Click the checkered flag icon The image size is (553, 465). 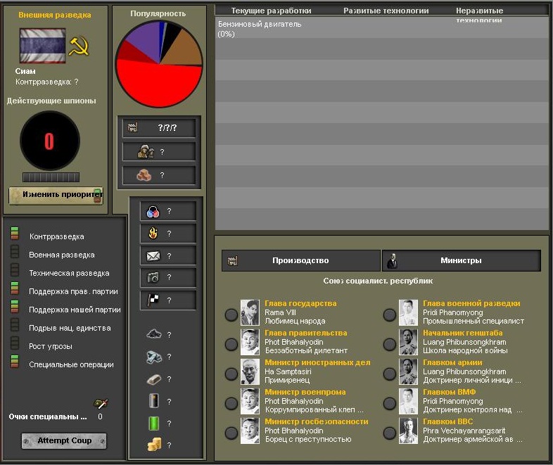[153, 300]
